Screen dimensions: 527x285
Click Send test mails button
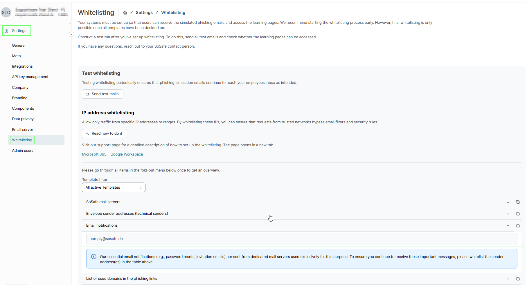102,94
